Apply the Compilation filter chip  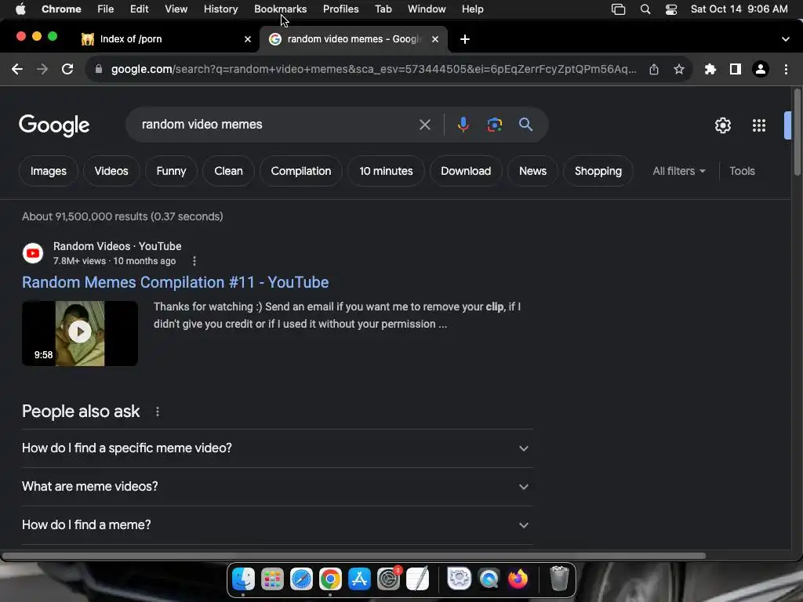[x=300, y=171]
